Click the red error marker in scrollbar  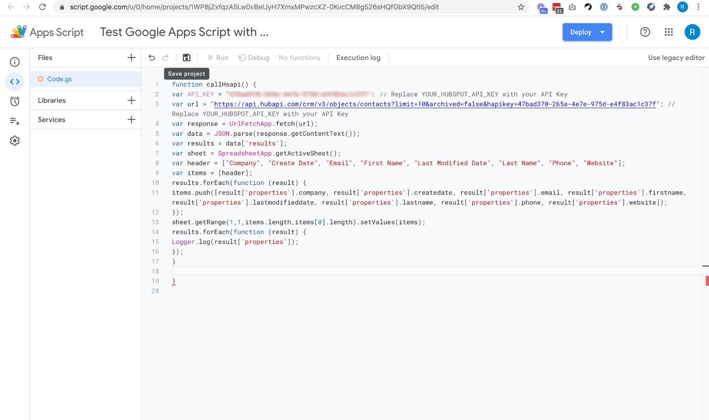(x=707, y=281)
